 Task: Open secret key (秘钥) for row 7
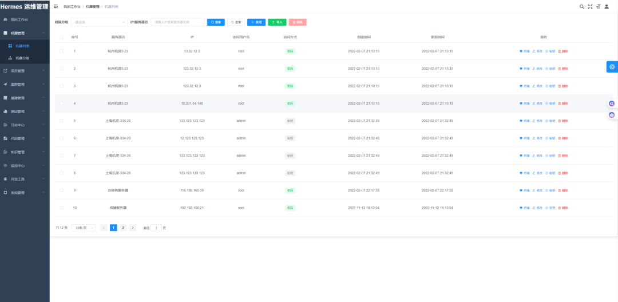tap(550, 156)
